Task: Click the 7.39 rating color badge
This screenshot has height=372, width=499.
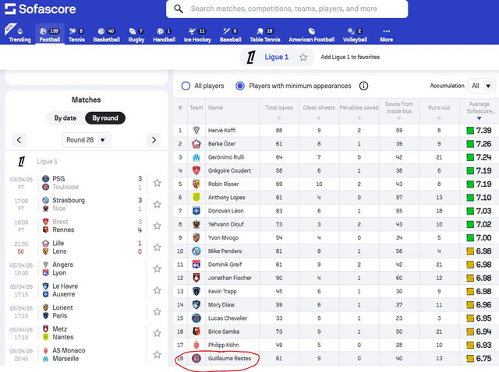Action: point(470,131)
